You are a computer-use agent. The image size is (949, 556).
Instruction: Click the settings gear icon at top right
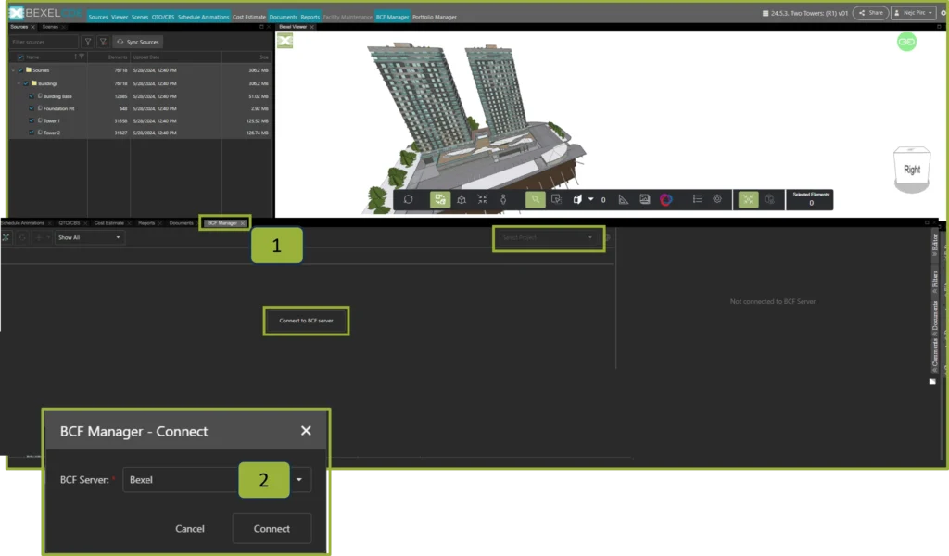click(943, 13)
